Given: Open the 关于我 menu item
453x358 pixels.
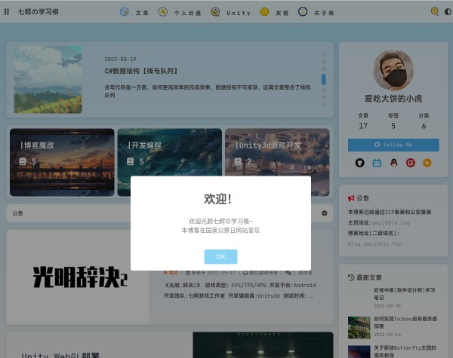Looking at the screenshot, I should coord(315,12).
